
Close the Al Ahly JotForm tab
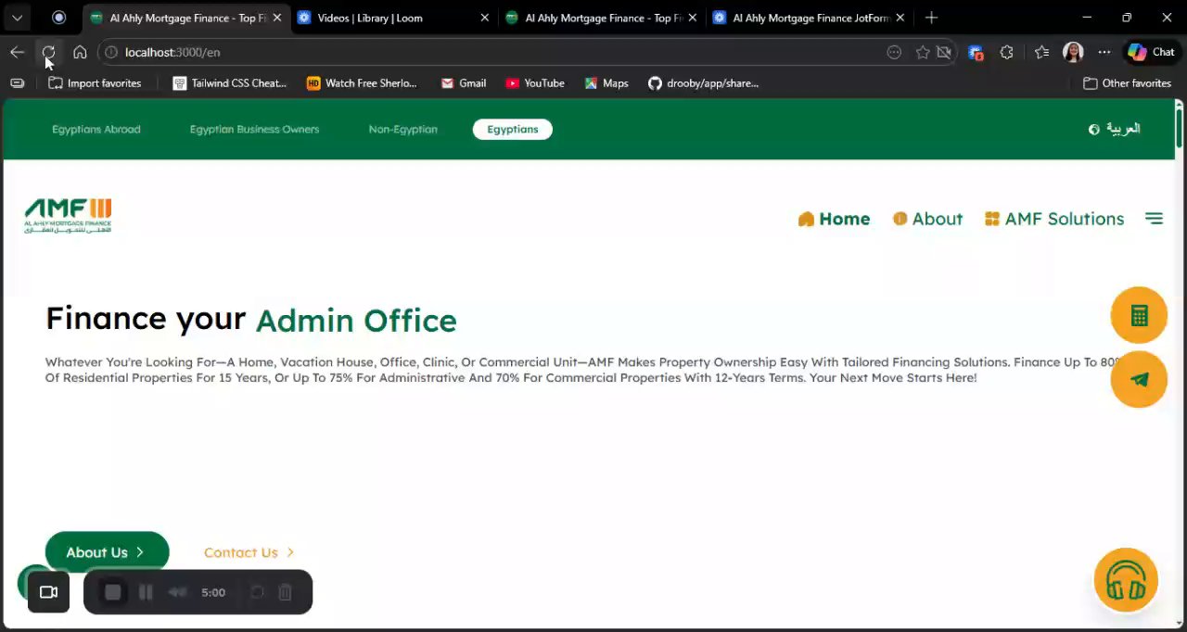pos(900,18)
